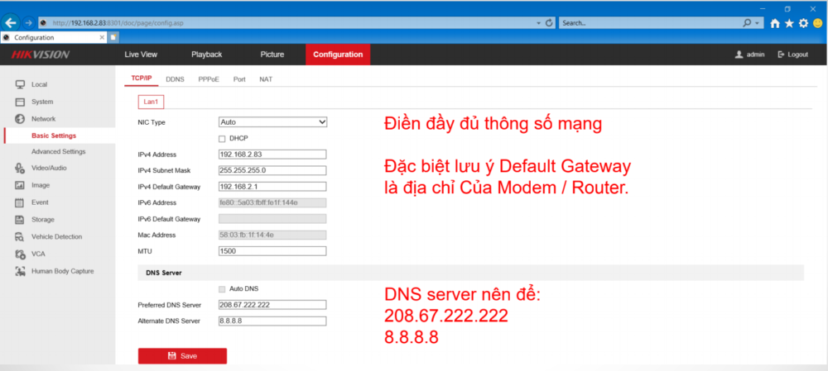Click the admin username link

tap(755, 55)
